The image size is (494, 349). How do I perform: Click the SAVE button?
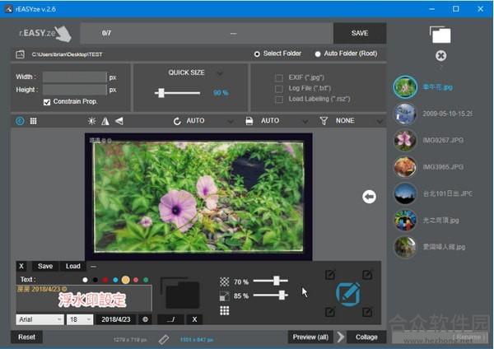(360, 33)
